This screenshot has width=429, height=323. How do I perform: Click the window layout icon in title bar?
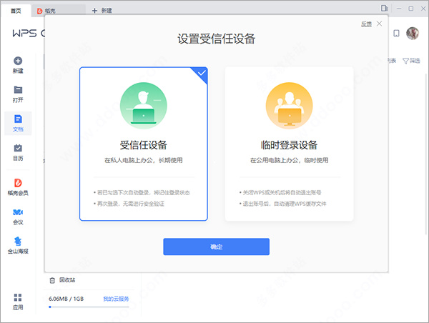coord(384,9)
